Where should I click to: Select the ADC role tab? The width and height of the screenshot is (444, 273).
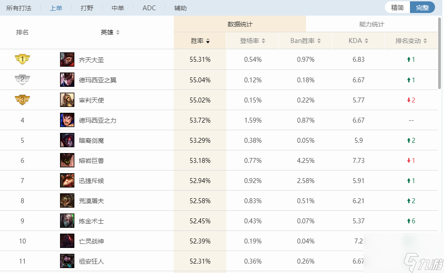point(149,8)
